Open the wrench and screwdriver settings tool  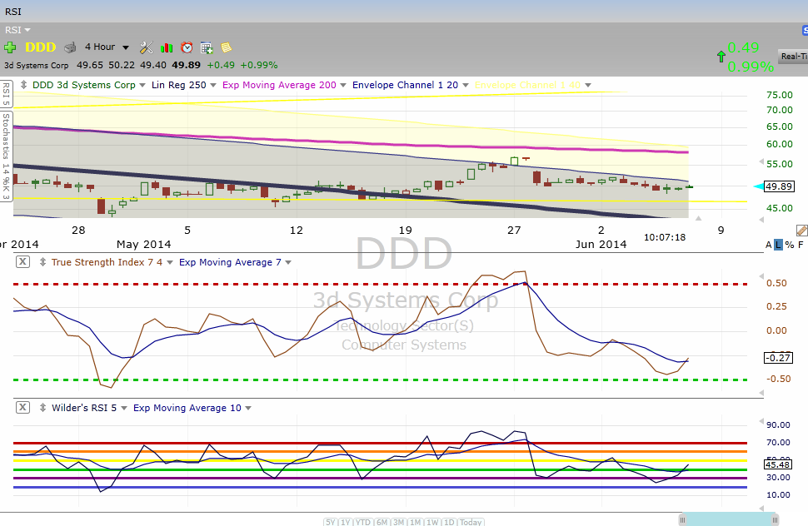tap(147, 47)
